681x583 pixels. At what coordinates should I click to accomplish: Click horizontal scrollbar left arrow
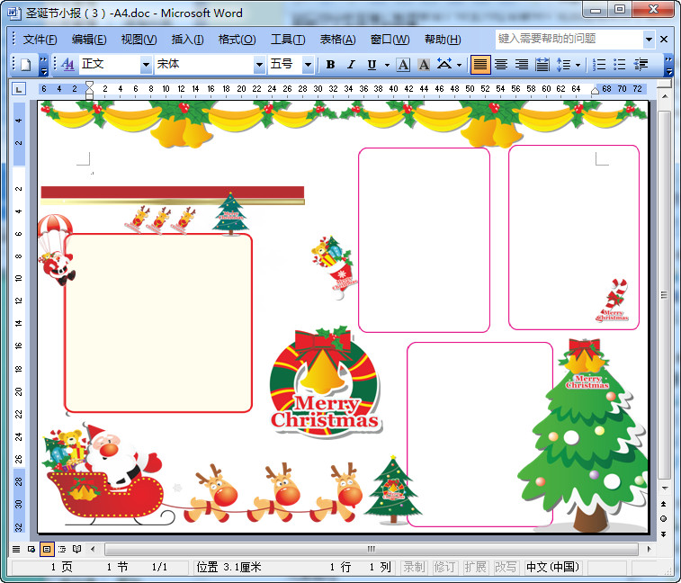[93, 549]
